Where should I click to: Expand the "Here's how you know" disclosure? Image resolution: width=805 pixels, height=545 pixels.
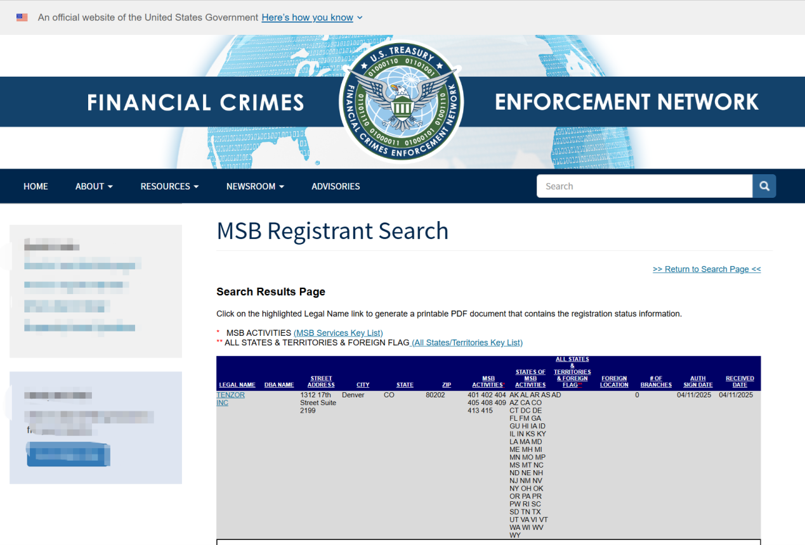coord(311,18)
